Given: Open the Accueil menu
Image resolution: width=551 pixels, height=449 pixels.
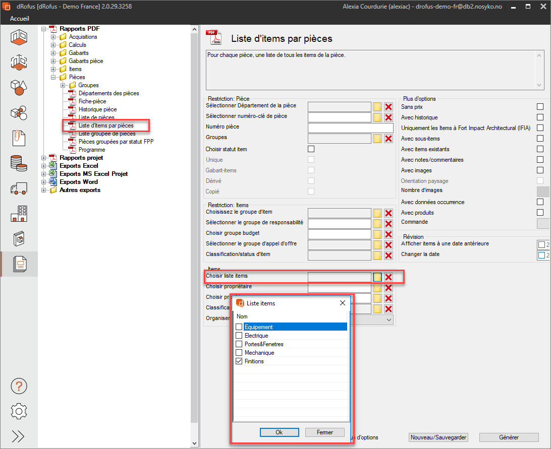Looking at the screenshot, I should coord(20,19).
